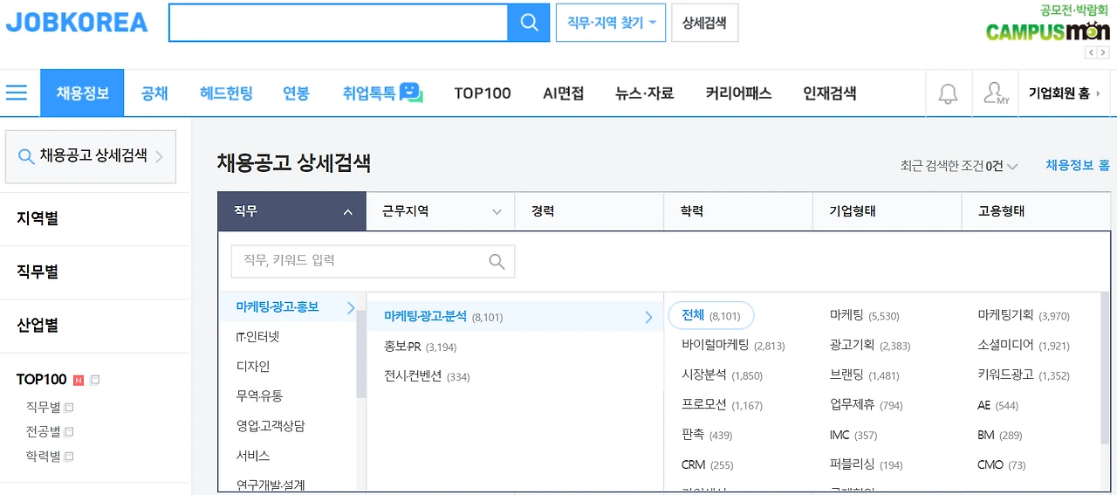
Task: Select 무역·유통 category
Action: point(259,396)
